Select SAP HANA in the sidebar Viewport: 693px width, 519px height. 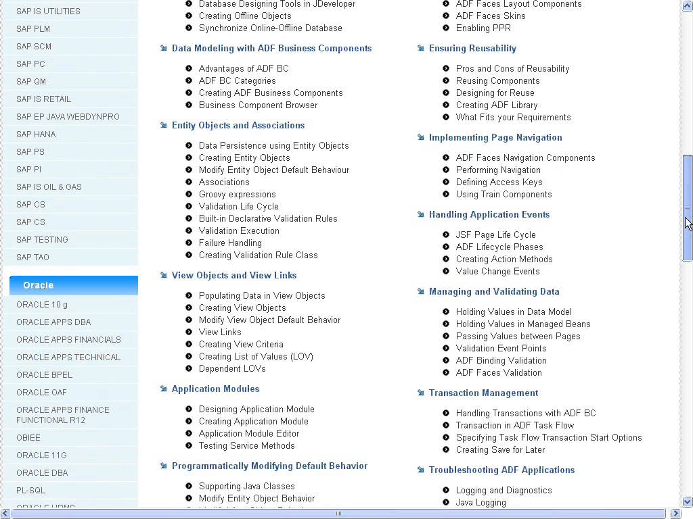tap(36, 134)
